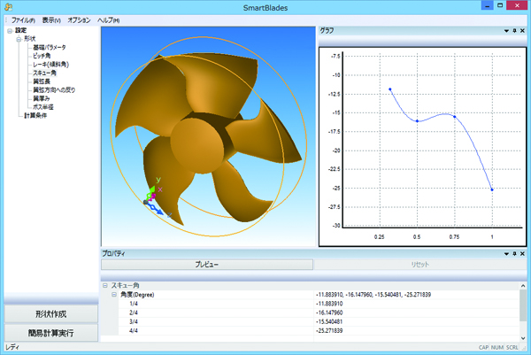531x355 pixels.
Task: Click the 角度(Degree) combined values field
Action: pos(416,295)
